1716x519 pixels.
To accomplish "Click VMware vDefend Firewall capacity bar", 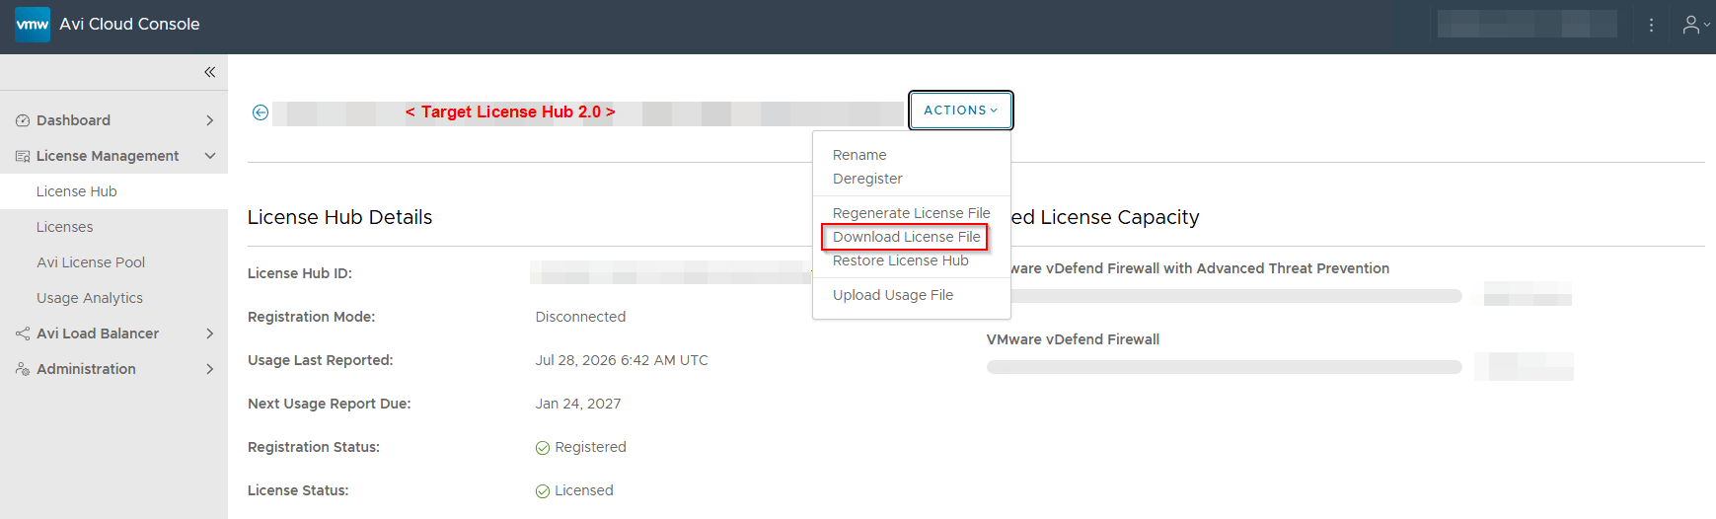I will (x=1224, y=367).
